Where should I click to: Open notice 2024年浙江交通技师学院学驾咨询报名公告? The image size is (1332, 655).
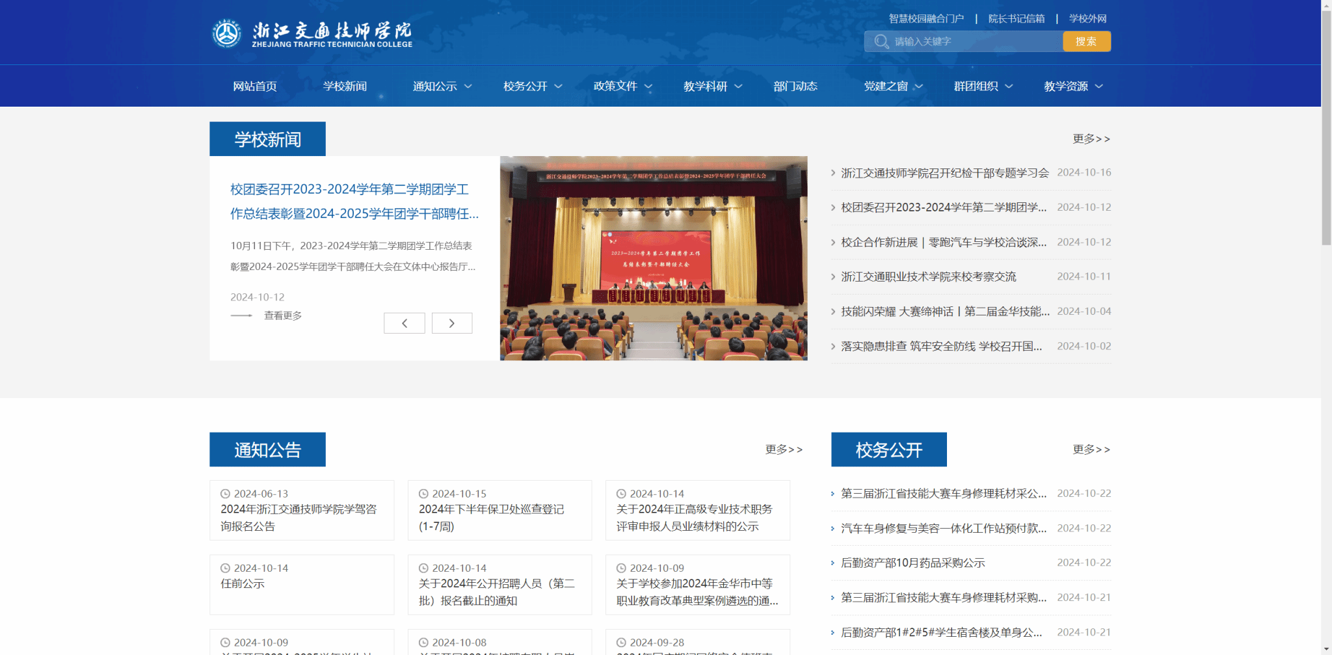point(299,518)
